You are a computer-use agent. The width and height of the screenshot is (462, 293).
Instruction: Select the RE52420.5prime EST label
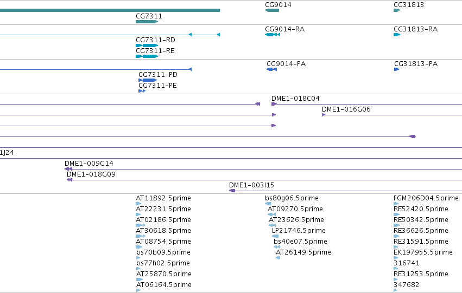coord(421,209)
